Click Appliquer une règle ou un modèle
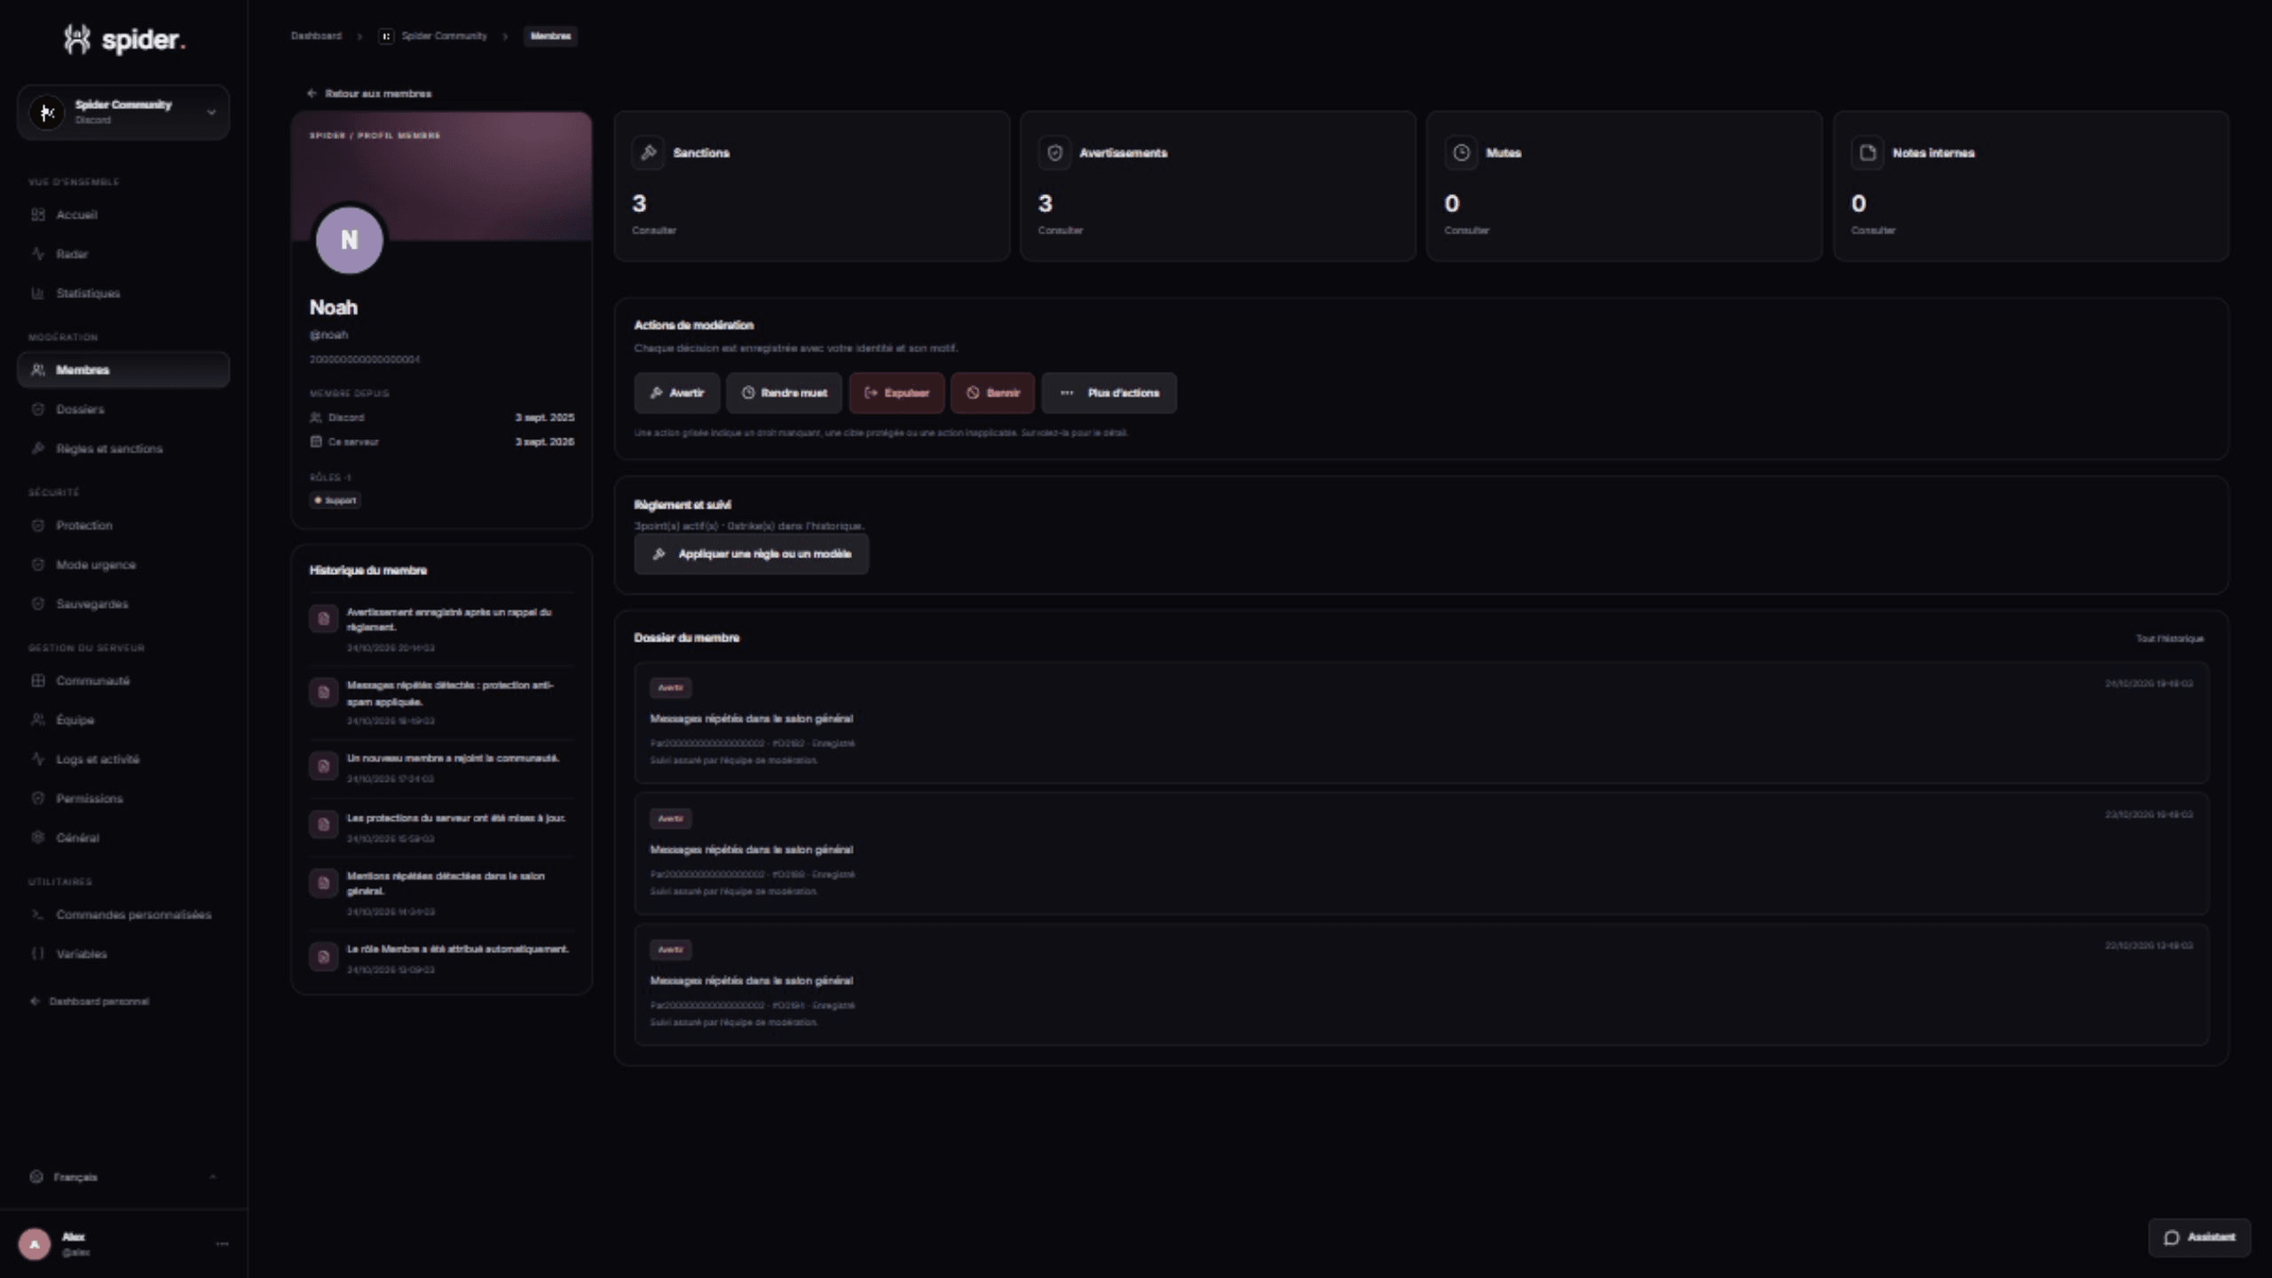 [x=751, y=554]
